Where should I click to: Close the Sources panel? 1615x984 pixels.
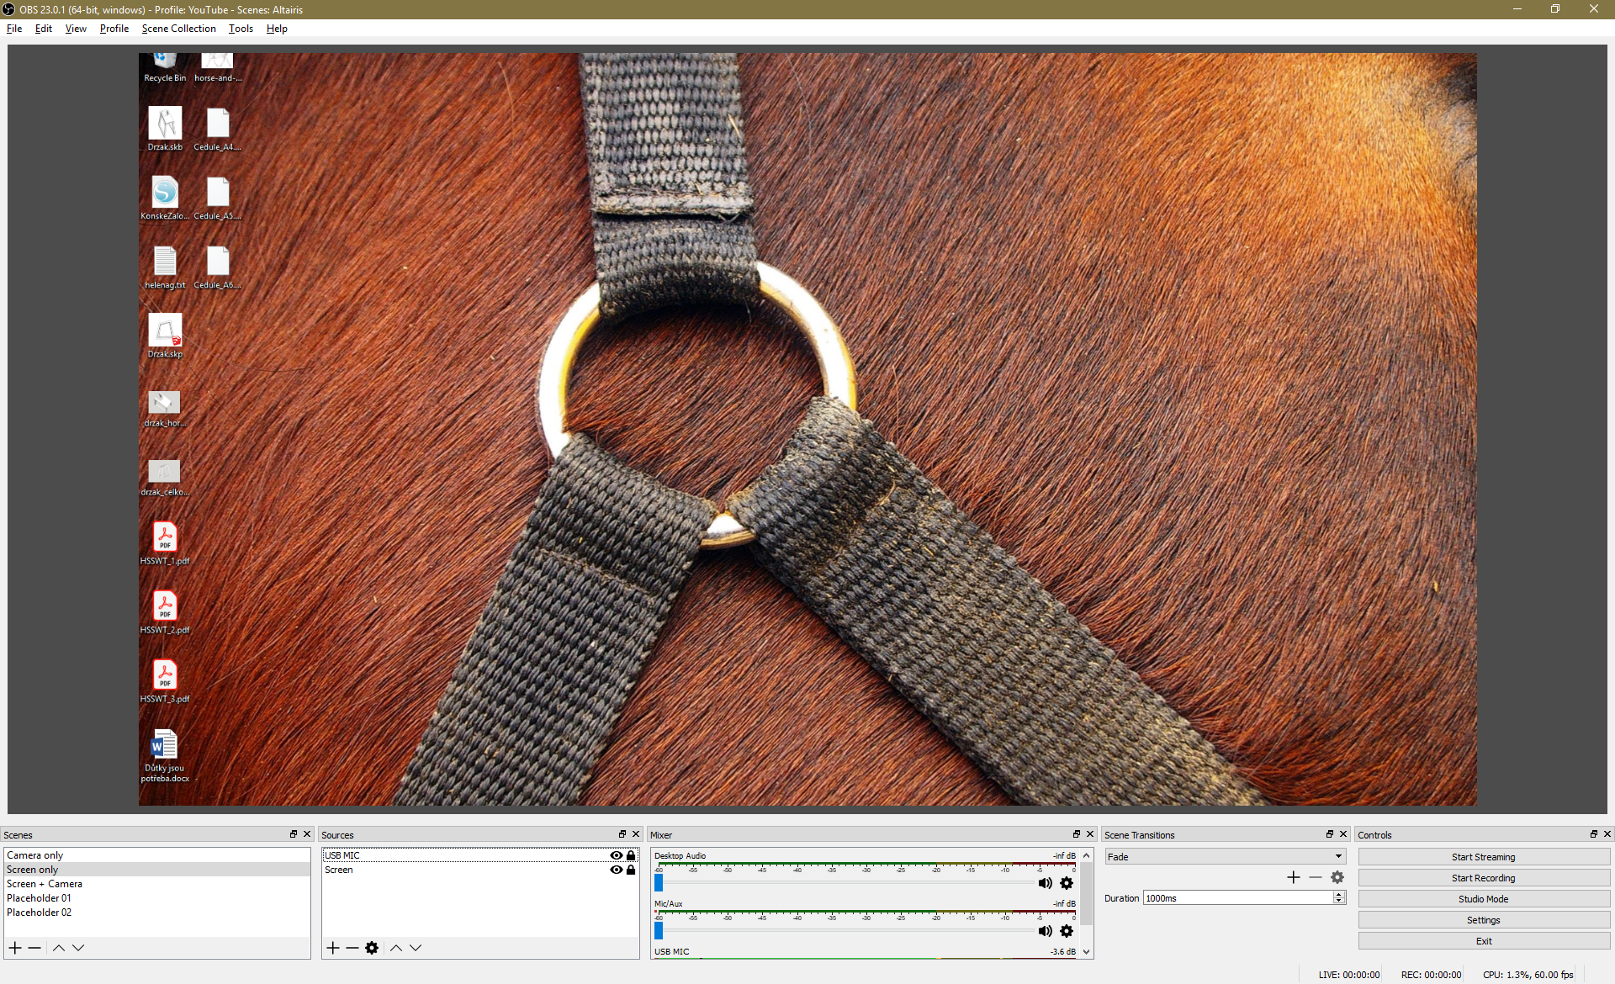click(x=636, y=834)
